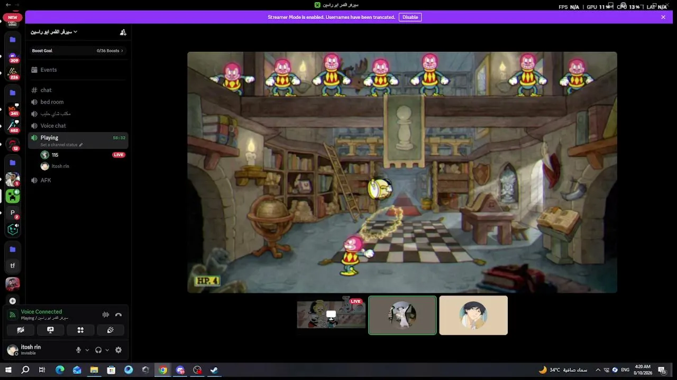Open the server with 226 badge
The image size is (677, 380).
click(13, 73)
